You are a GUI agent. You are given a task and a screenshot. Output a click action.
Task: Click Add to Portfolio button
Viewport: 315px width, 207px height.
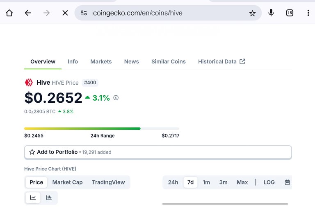pyautogui.click(x=158, y=152)
